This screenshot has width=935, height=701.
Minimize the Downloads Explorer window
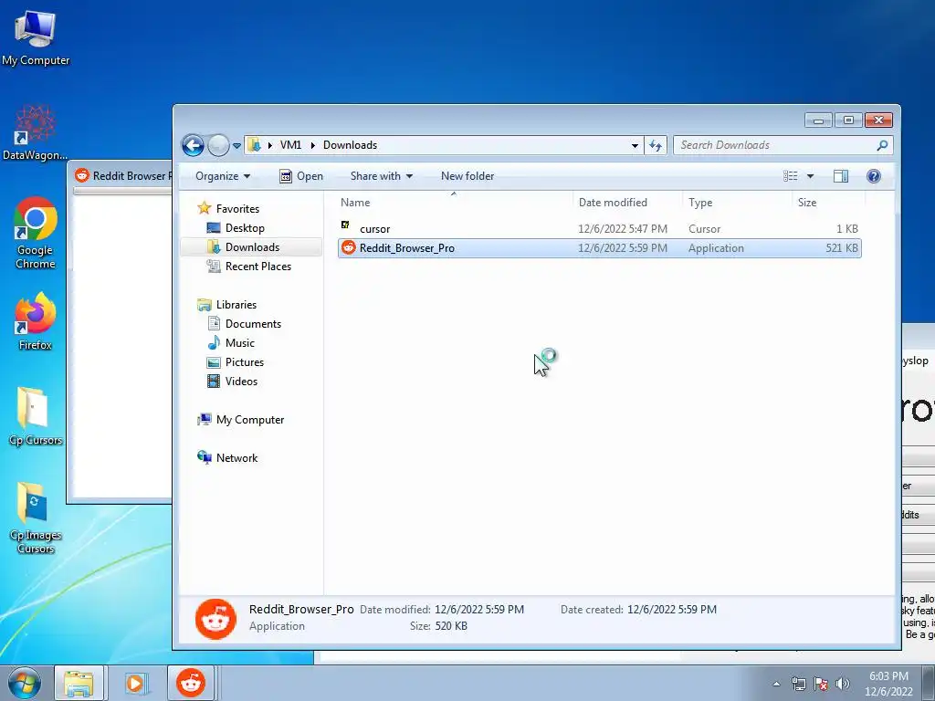pos(818,120)
